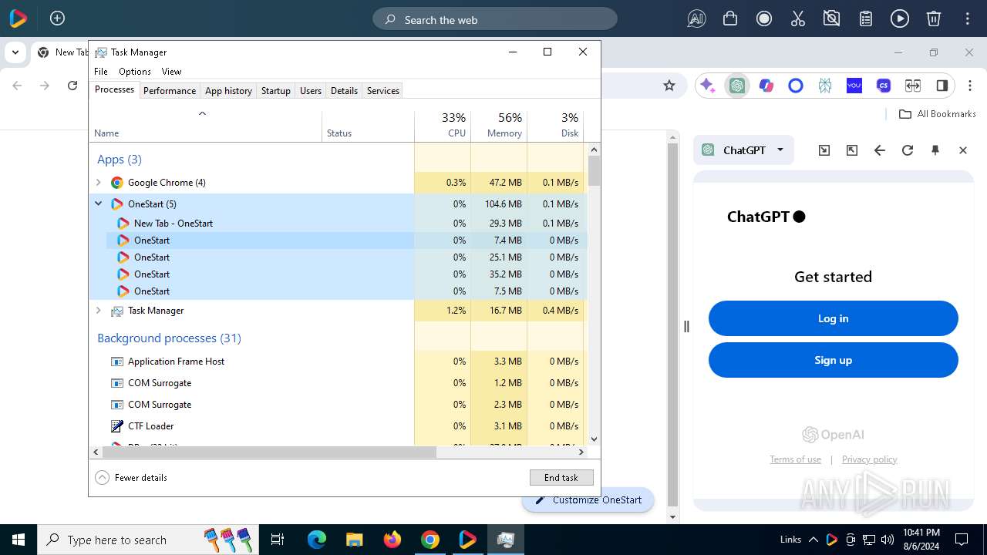Open the All Bookmarks folder

(x=938, y=114)
